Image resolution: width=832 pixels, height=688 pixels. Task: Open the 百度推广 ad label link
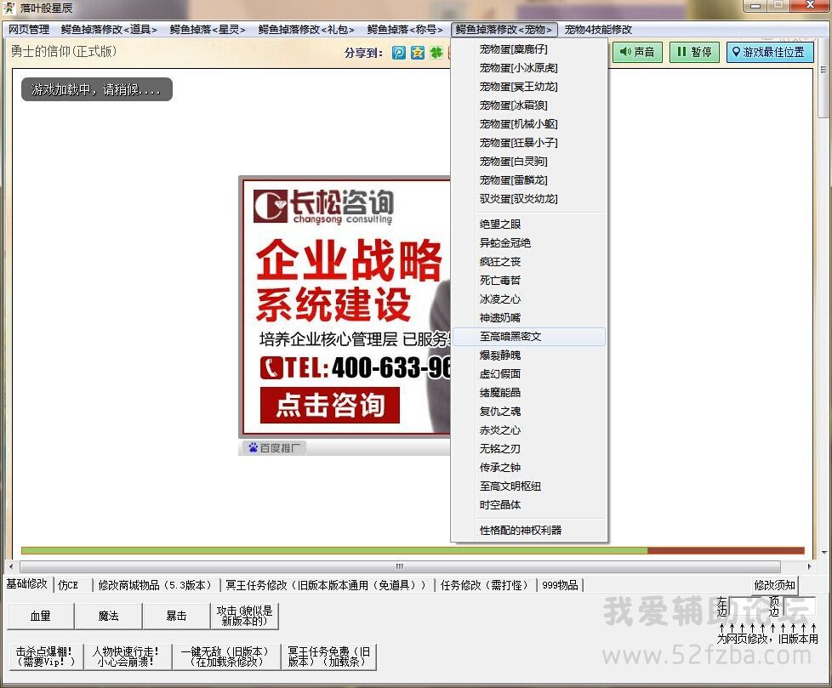tap(275, 448)
